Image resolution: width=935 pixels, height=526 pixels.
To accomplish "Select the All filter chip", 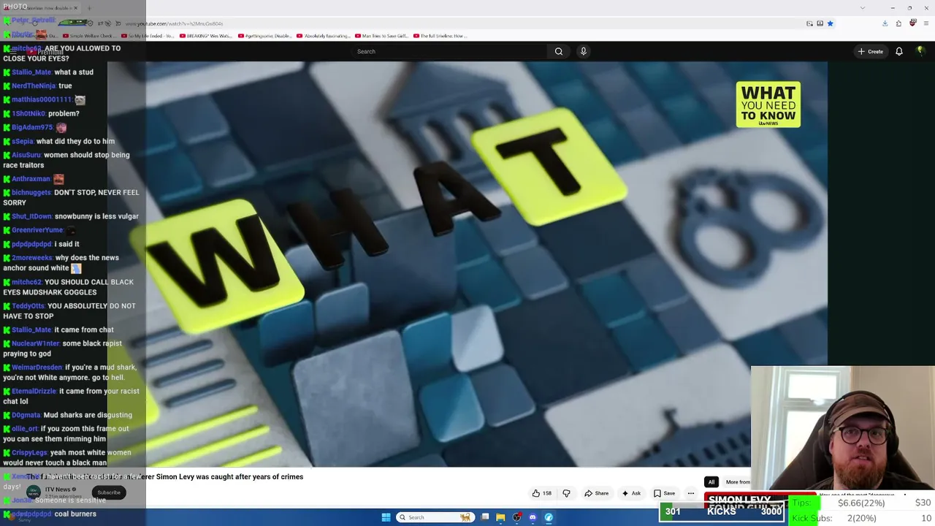I will tap(711, 482).
